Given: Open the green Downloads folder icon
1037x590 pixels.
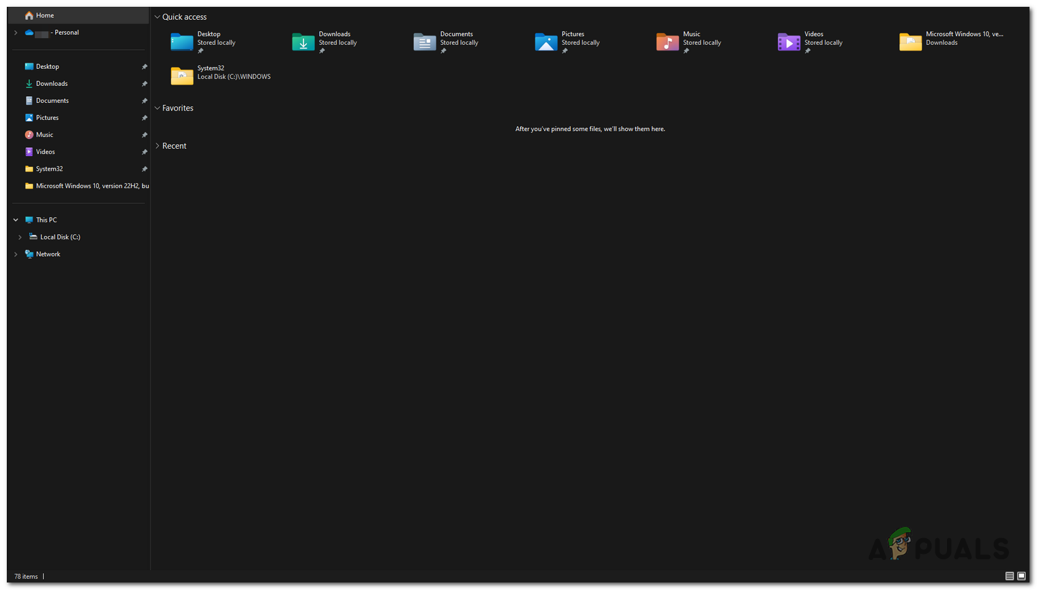Looking at the screenshot, I should pyautogui.click(x=303, y=42).
